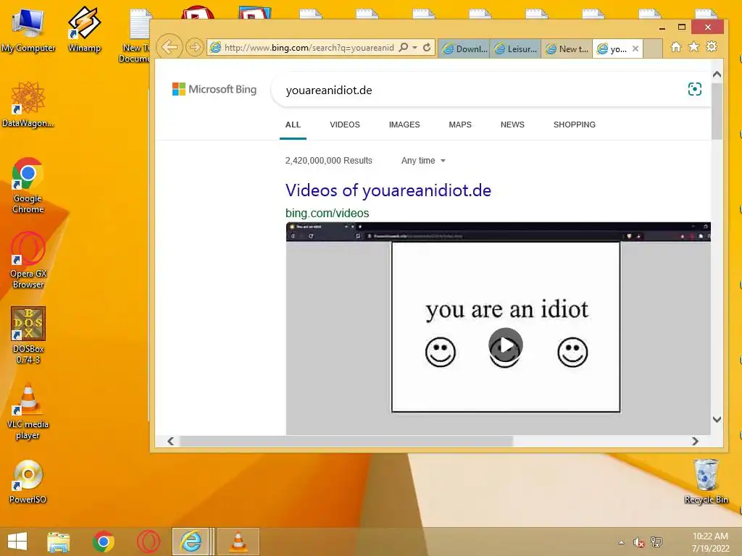
Task: Click the 2,420,000,000 Results text
Action: (329, 161)
